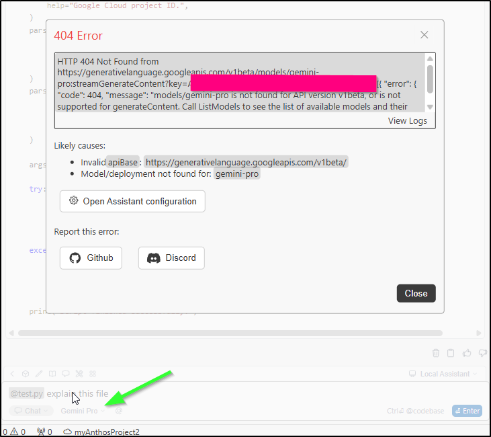Click the apiBase URL text
Screen dimensions: 491x437
pos(246,163)
